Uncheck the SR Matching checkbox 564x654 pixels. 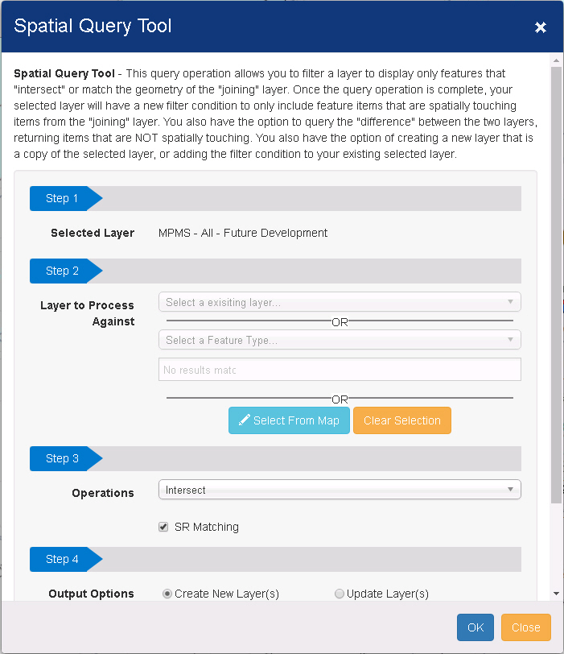click(164, 528)
